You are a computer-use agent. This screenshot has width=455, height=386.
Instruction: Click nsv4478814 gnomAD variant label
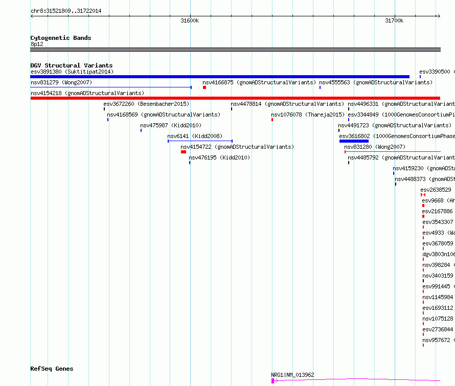[287, 104]
